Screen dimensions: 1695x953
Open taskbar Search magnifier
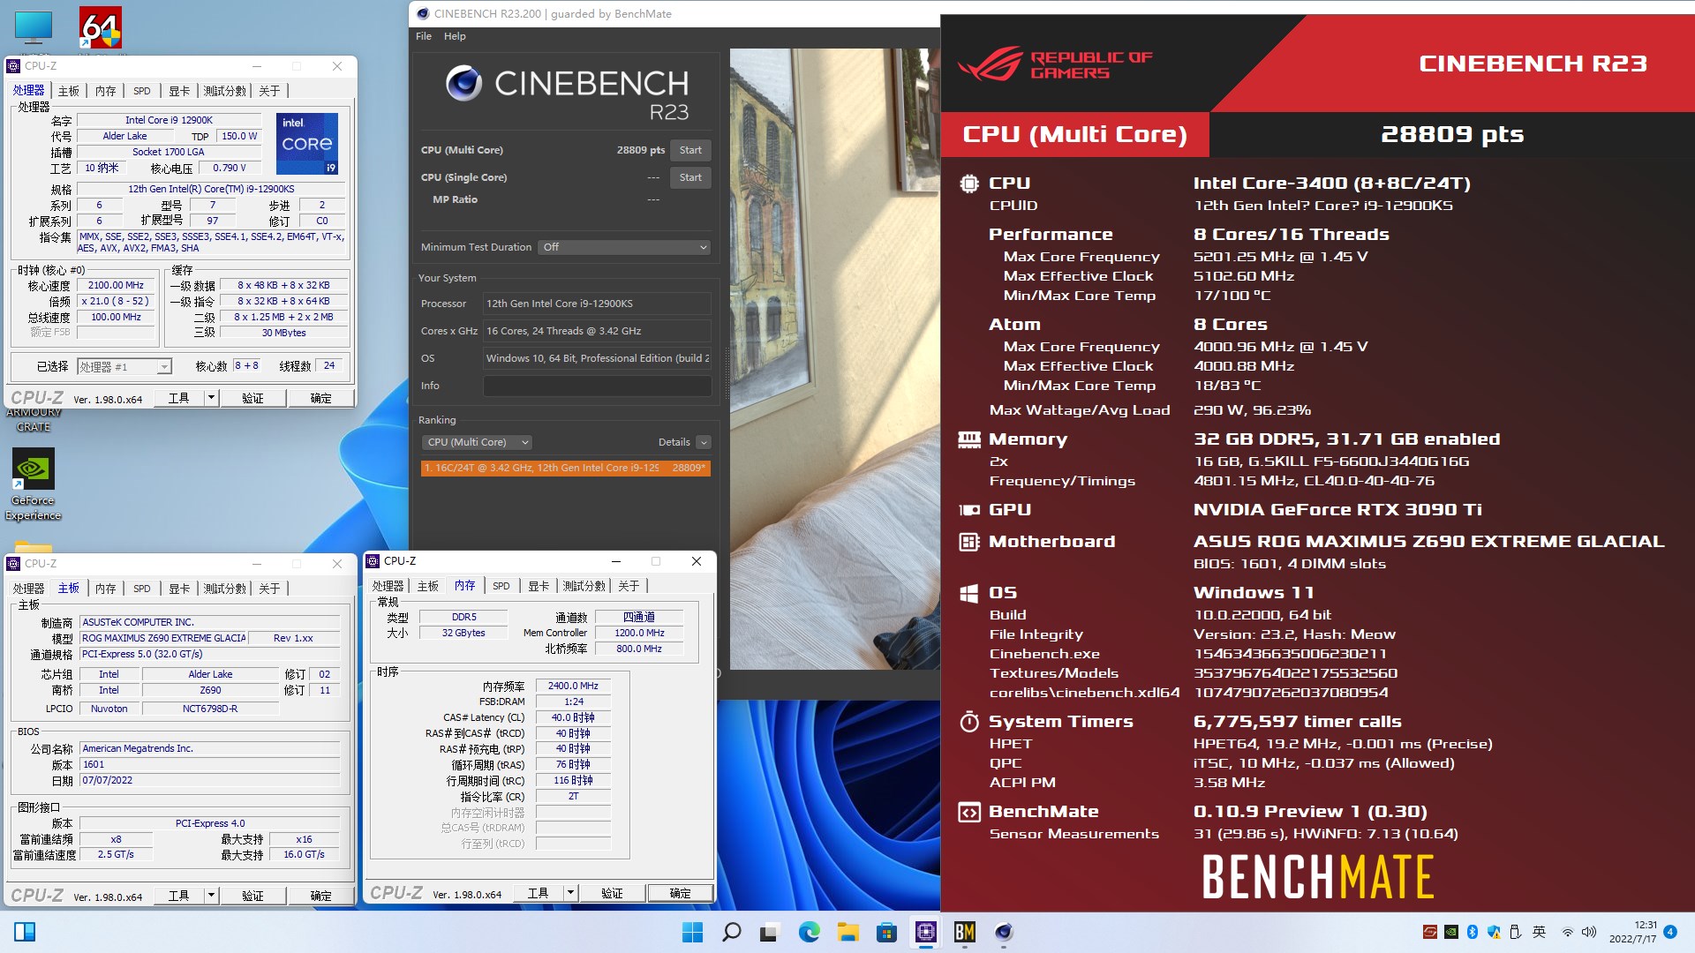pyautogui.click(x=731, y=932)
